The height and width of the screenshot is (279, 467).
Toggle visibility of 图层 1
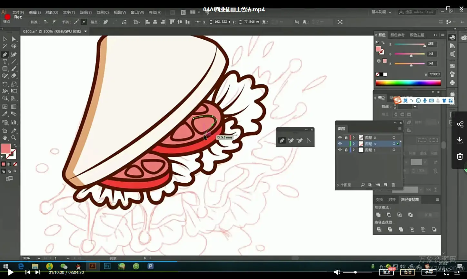point(340,150)
